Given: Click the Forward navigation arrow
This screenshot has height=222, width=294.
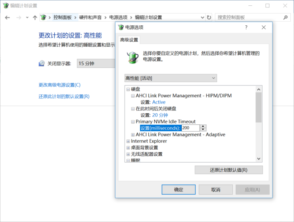Looking at the screenshot, I should (18, 18).
